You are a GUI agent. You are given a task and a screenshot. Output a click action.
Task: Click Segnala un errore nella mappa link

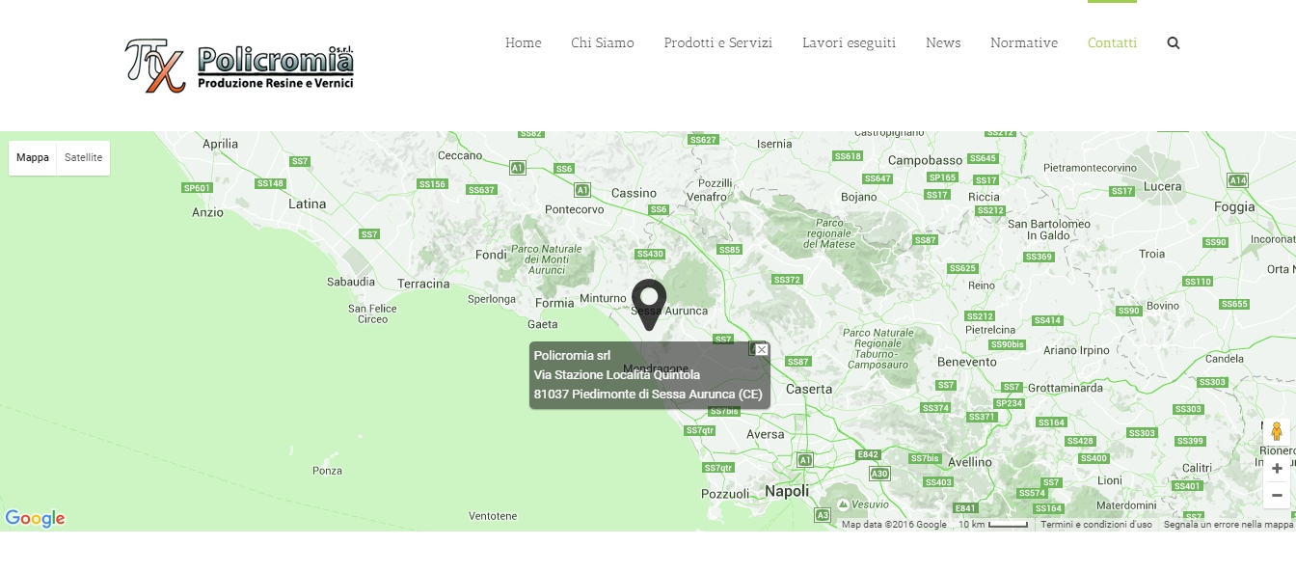pyautogui.click(x=1228, y=525)
